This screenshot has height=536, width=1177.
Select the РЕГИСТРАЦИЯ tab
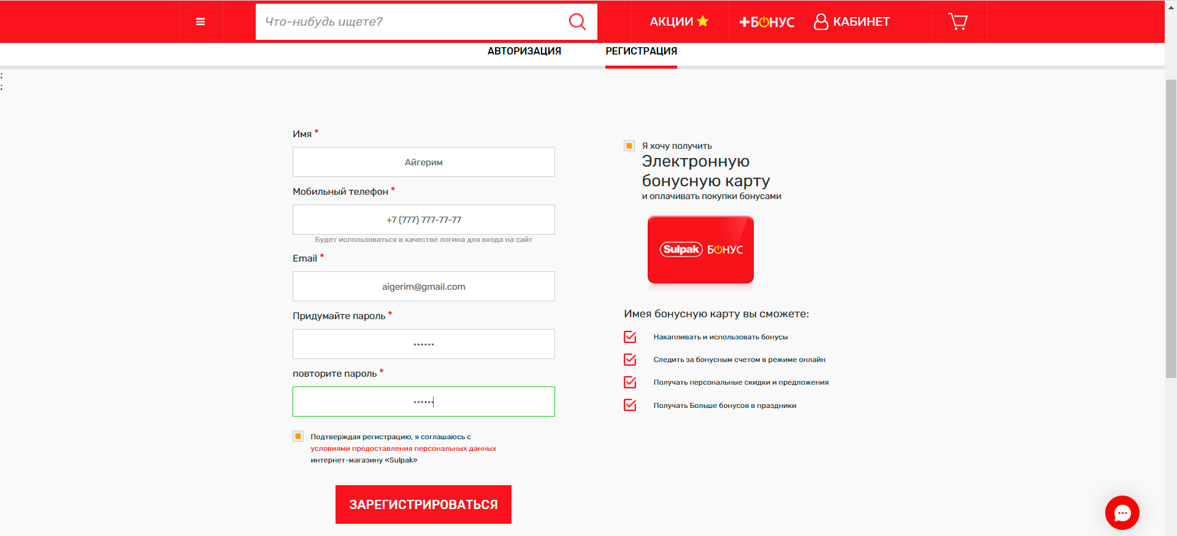pos(641,51)
